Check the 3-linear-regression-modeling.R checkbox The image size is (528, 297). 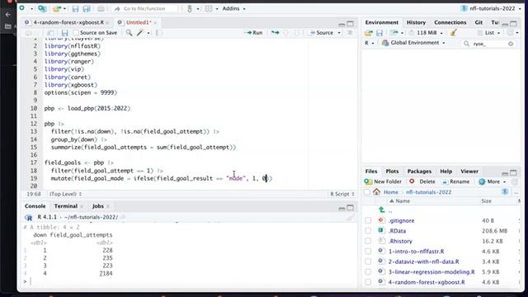click(x=368, y=271)
